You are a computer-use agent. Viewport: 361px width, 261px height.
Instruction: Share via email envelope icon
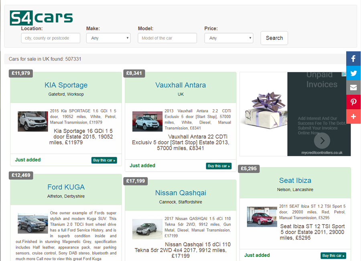(353, 88)
